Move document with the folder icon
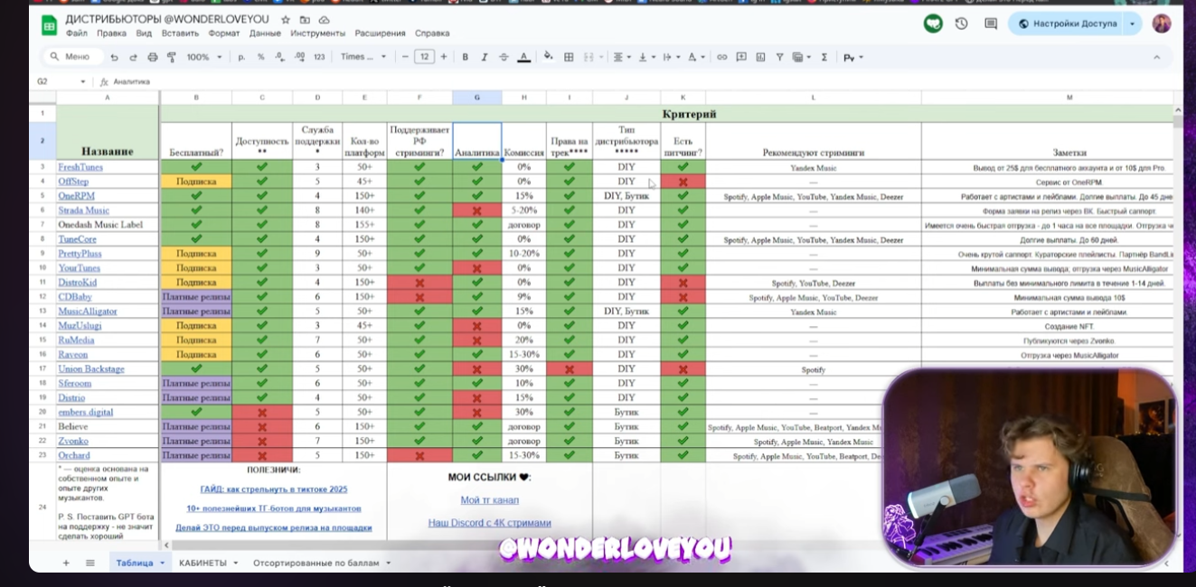This screenshot has height=587, width=1196. coord(305,19)
